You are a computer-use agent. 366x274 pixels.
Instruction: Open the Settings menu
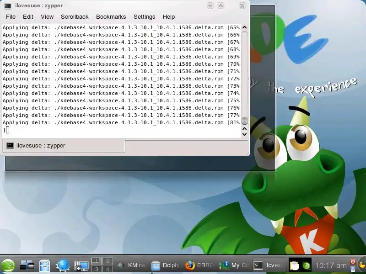[144, 17]
